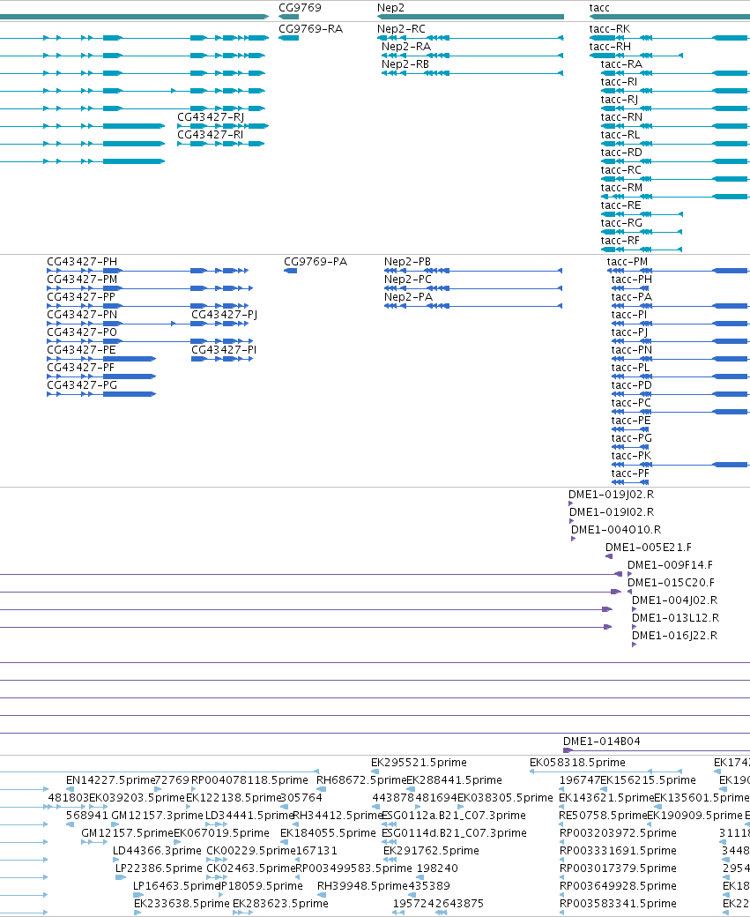Click the tacc-PK protein label
Viewport: 750px width, 917px height.
631,455
